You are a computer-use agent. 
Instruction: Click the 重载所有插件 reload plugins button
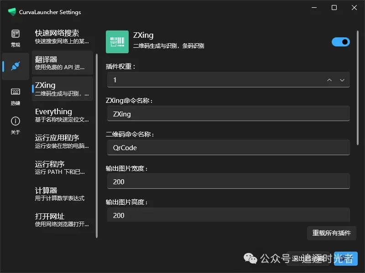pos(332,233)
